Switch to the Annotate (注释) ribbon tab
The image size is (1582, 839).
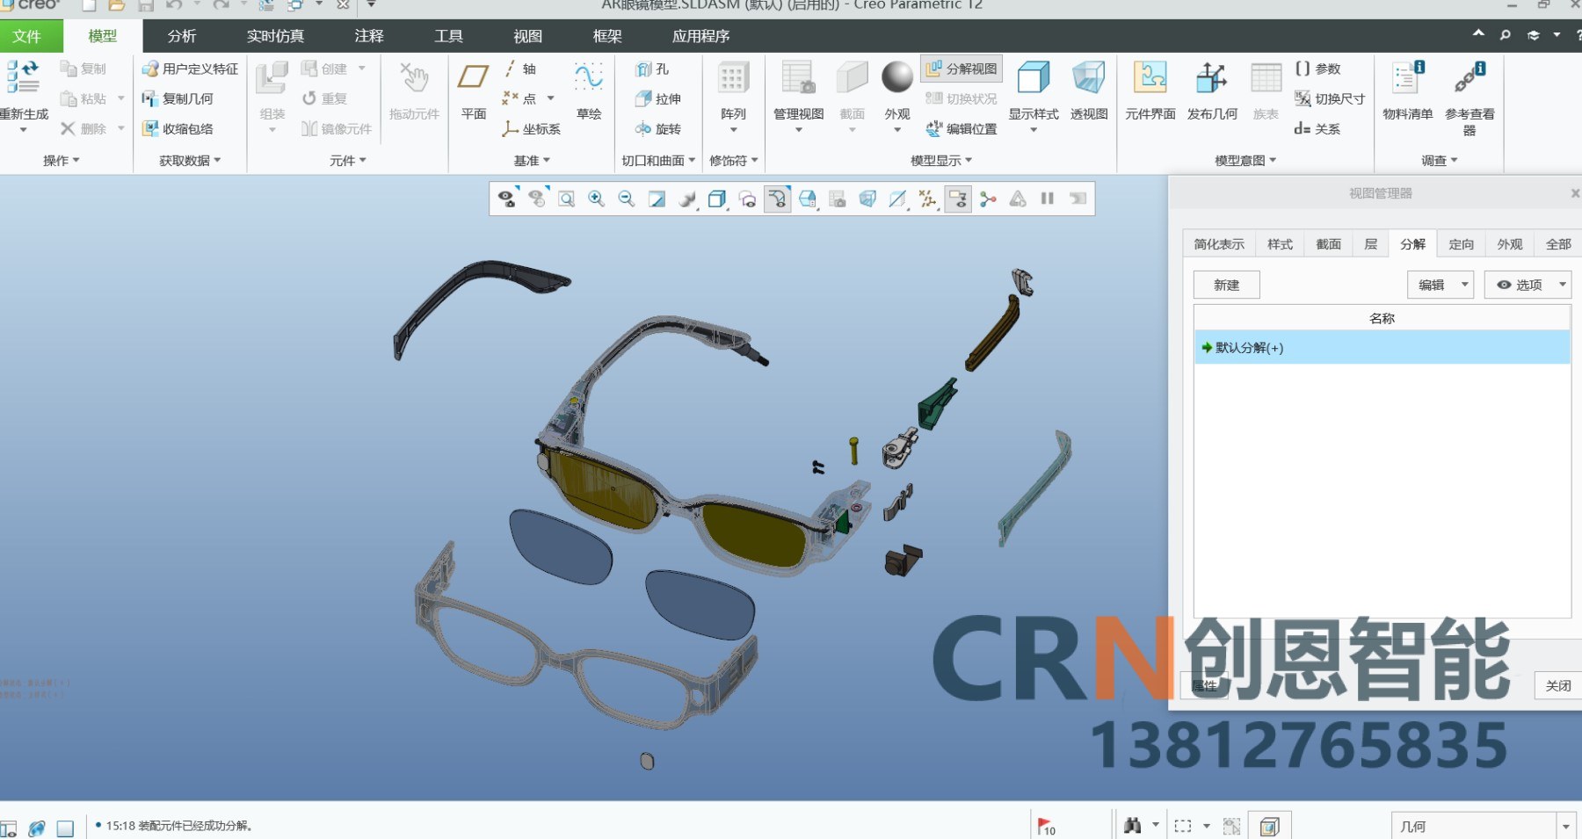pos(369,36)
